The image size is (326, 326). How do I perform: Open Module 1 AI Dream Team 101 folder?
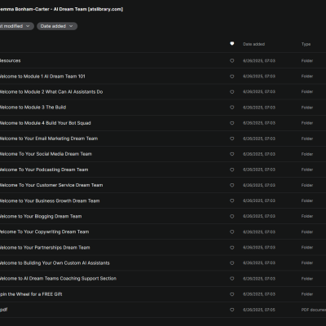tap(42, 77)
